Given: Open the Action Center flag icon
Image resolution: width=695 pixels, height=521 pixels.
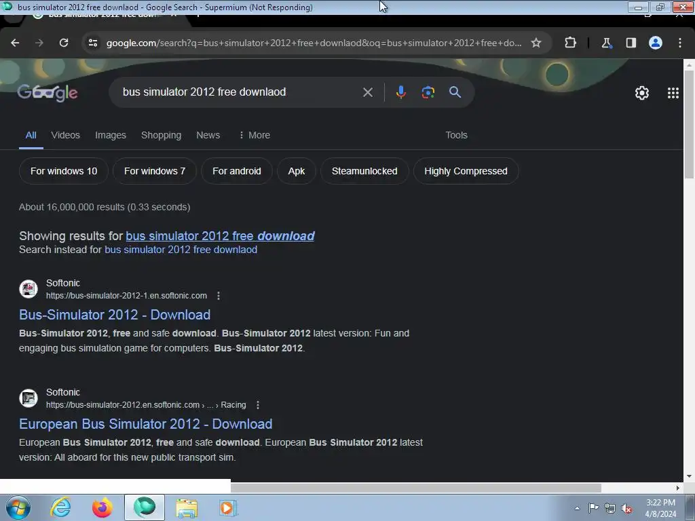Looking at the screenshot, I should pyautogui.click(x=593, y=508).
